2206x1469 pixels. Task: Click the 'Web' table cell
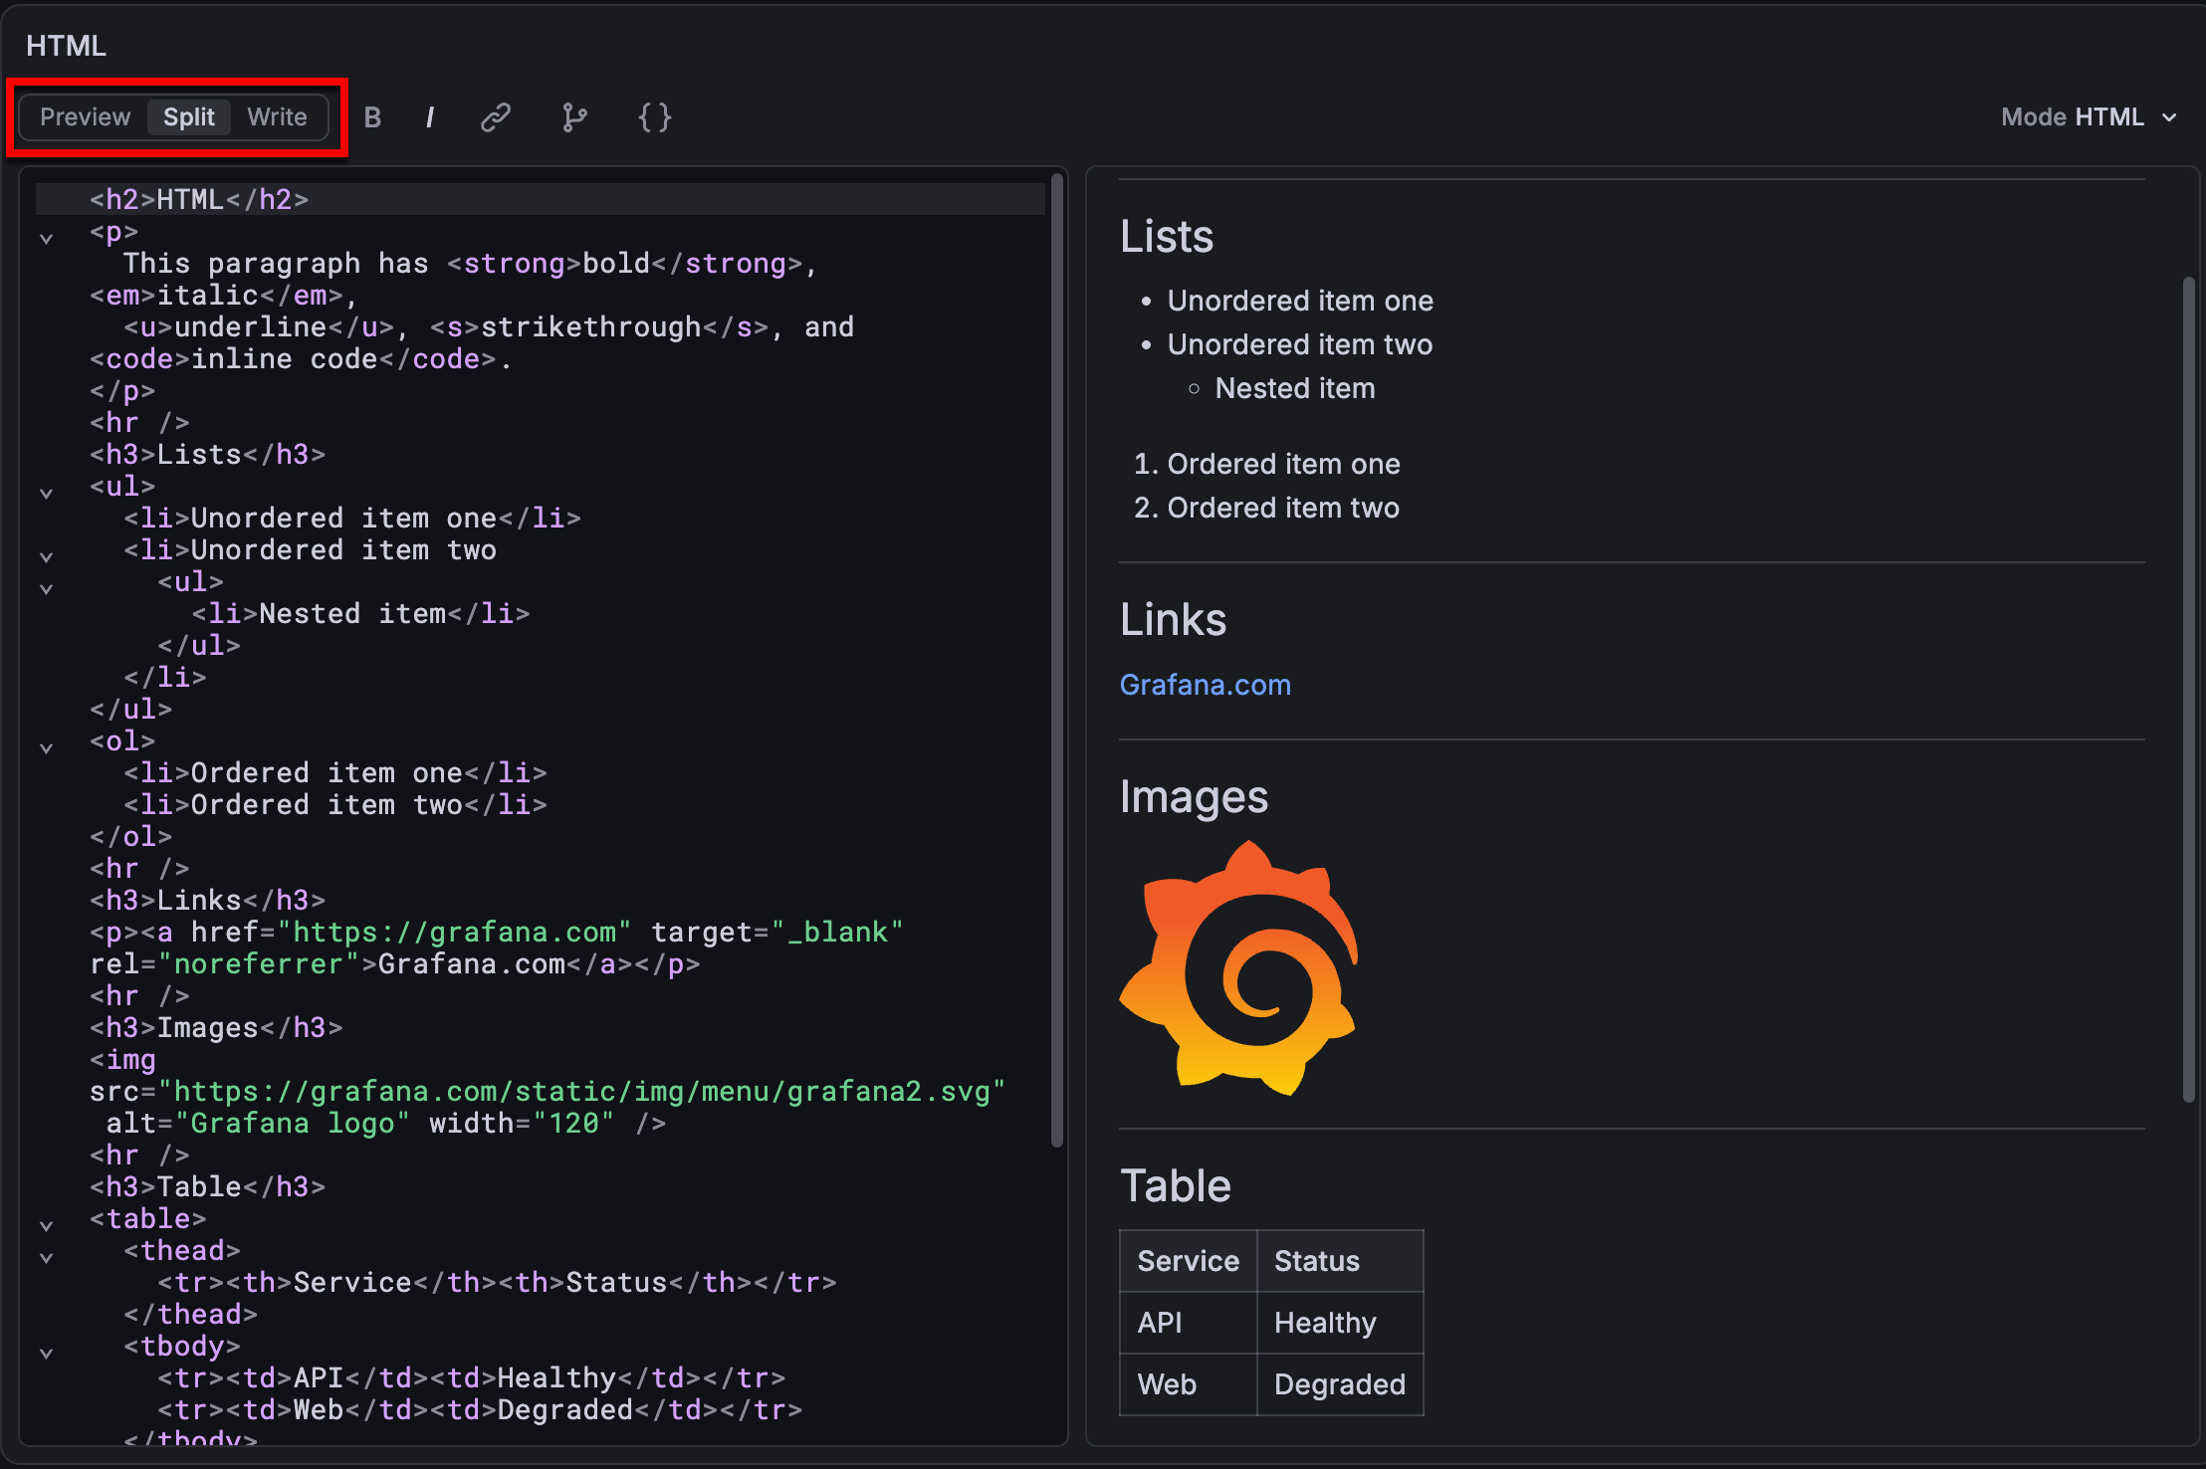point(1189,1384)
